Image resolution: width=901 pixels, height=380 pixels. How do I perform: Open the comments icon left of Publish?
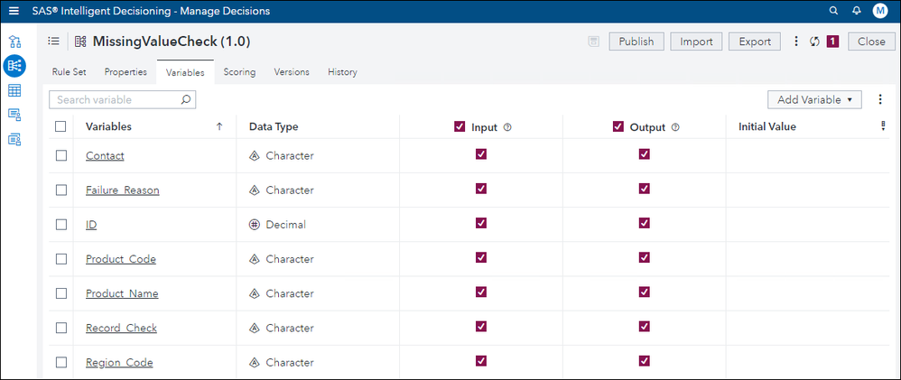point(593,42)
